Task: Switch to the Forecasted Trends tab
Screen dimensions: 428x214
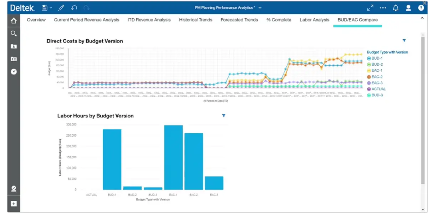Action: (x=239, y=20)
